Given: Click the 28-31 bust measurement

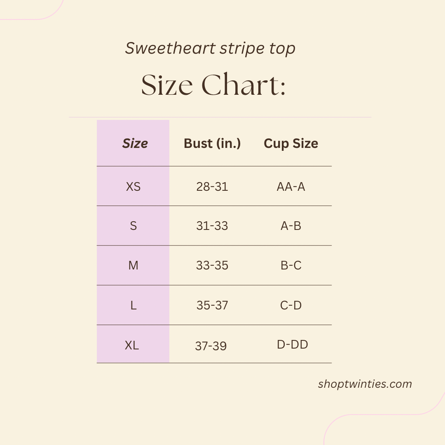Looking at the screenshot, I should (x=212, y=187).
